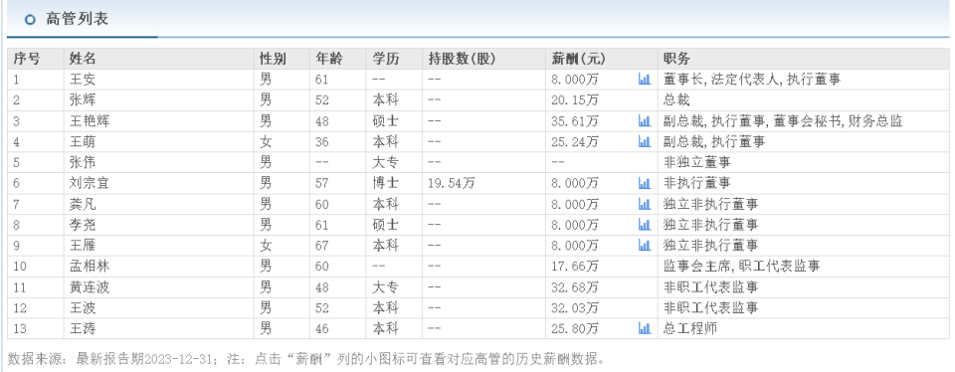Image resolution: width=955 pixels, height=372 pixels.
Task: Click age 36 in 王萌's row
Action: point(322,141)
